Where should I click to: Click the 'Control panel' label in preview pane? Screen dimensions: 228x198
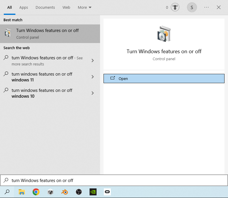pos(164,59)
